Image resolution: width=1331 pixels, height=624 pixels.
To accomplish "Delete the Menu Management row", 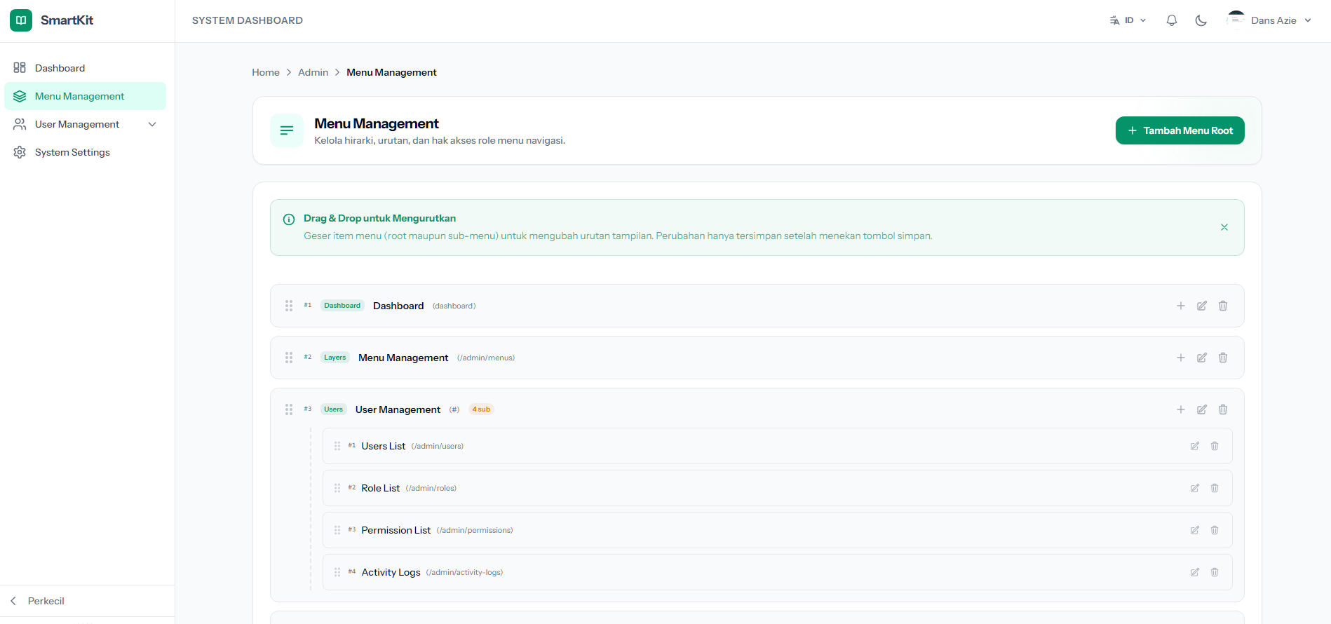I will [1223, 358].
